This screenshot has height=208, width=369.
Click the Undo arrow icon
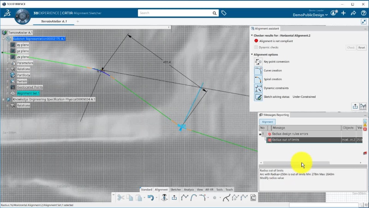coord(151,198)
